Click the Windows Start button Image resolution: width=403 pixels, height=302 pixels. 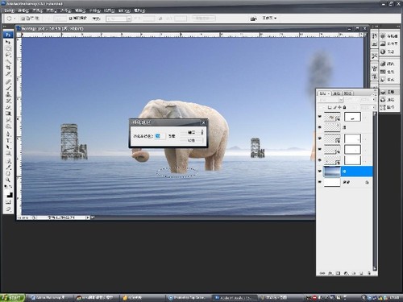pos(12,298)
